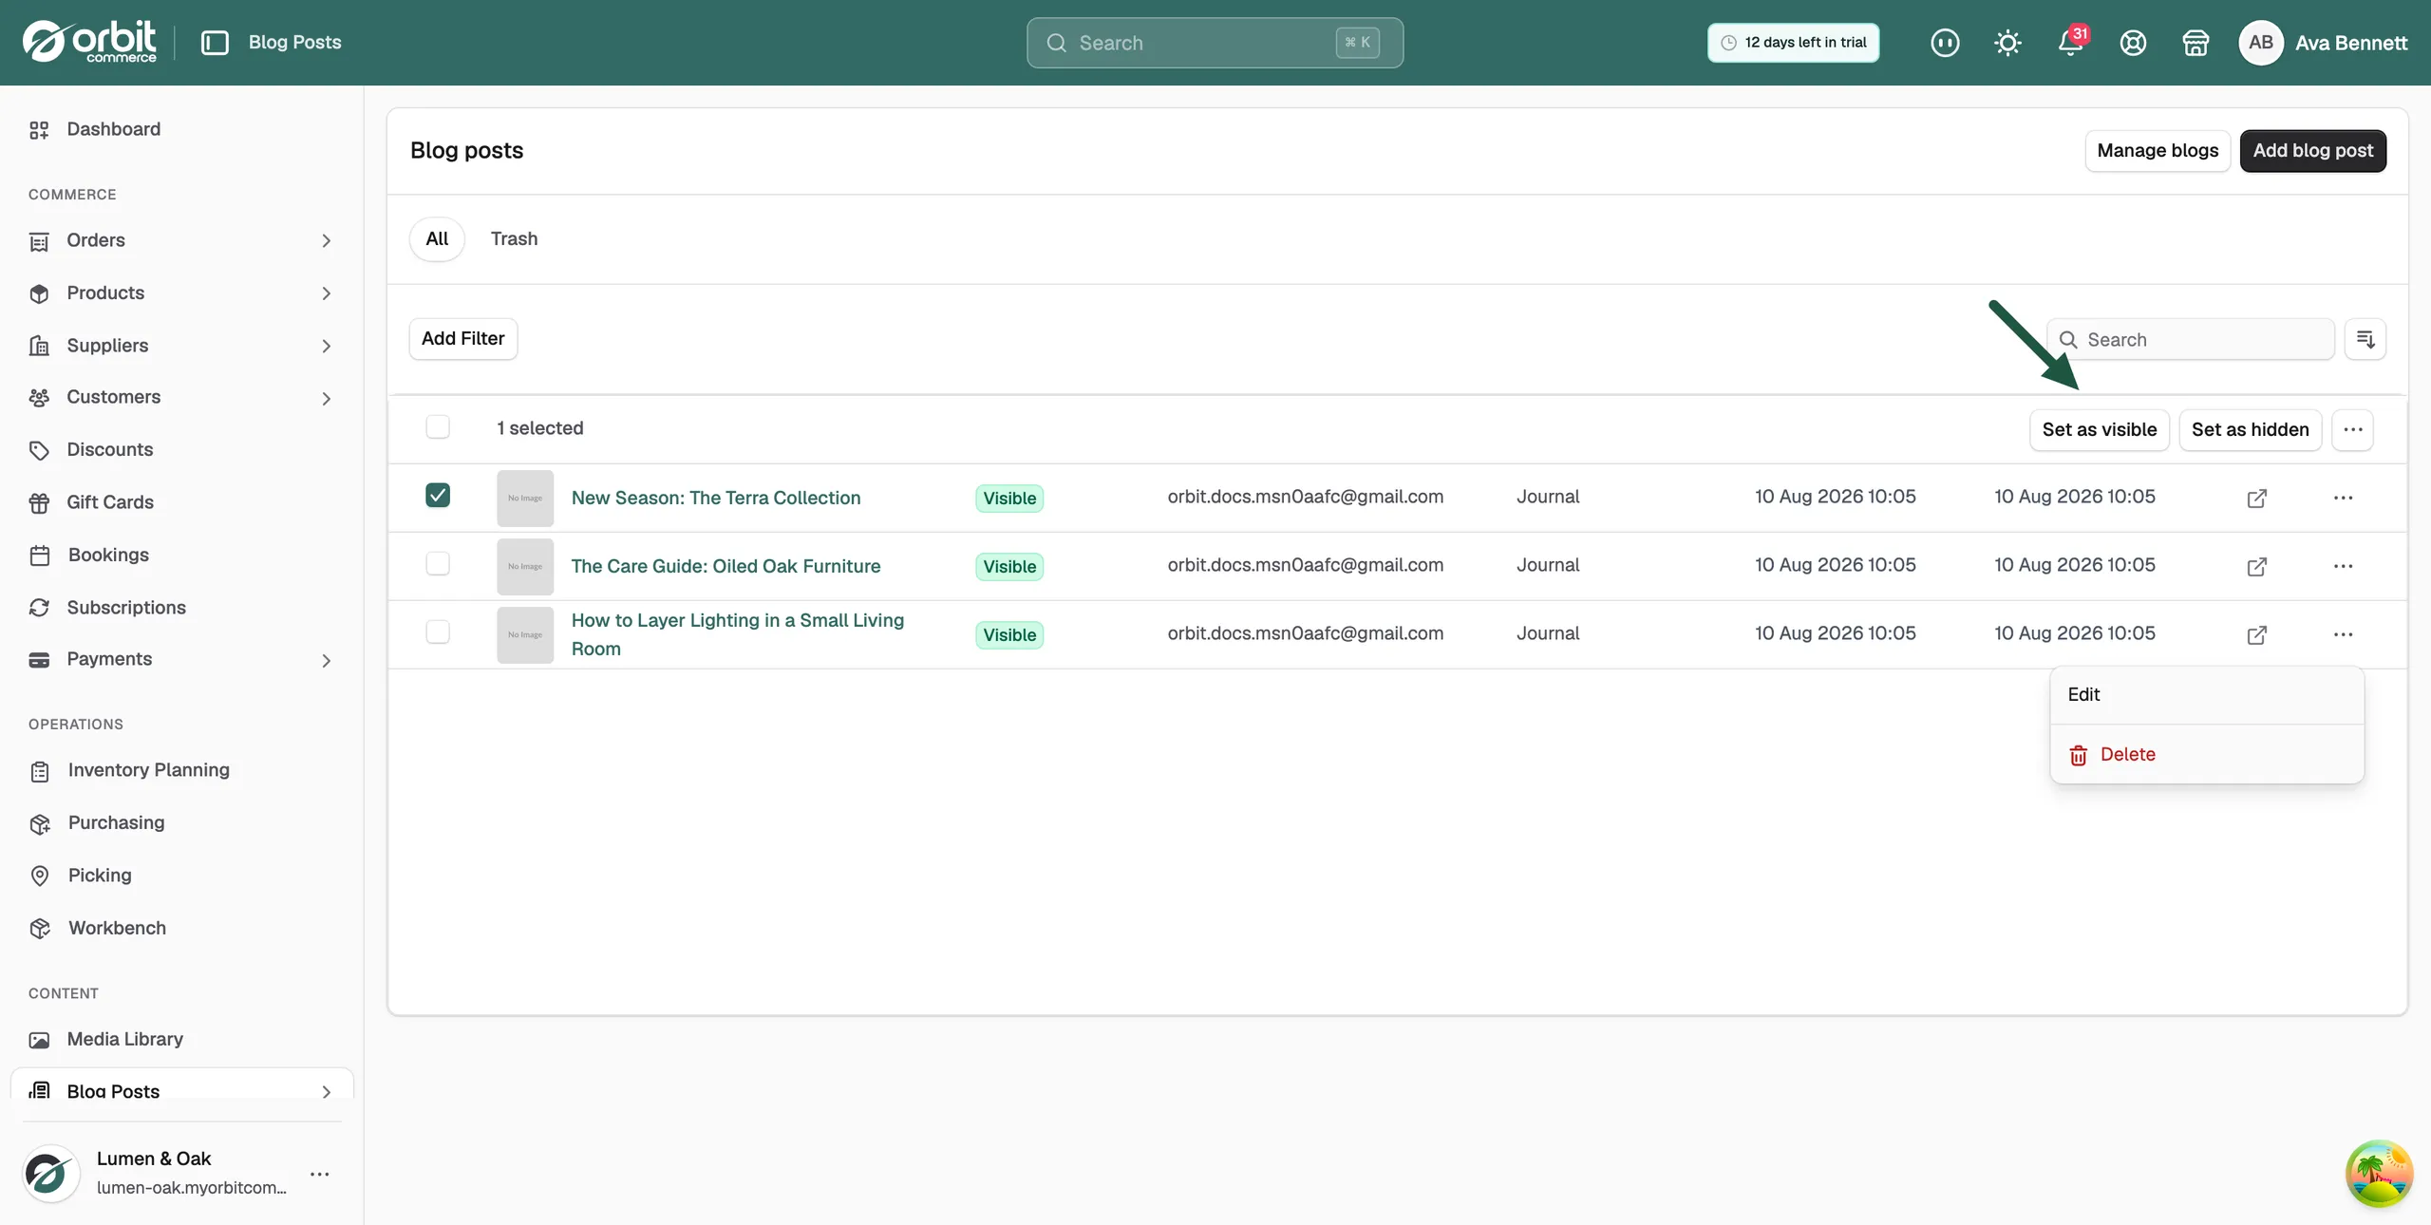The image size is (2431, 1225).
Task: Expand the Payments submenu
Action: pos(326,661)
